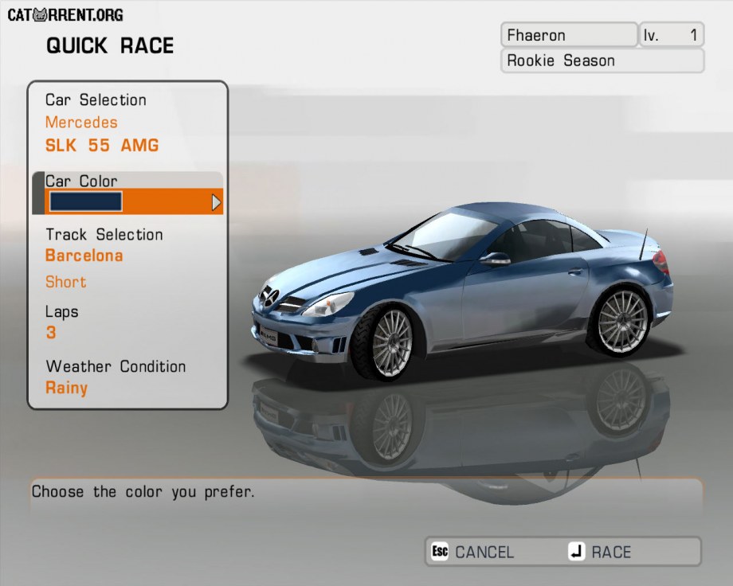Open the Car Selection menu item
The image size is (733, 586).
coord(96,100)
